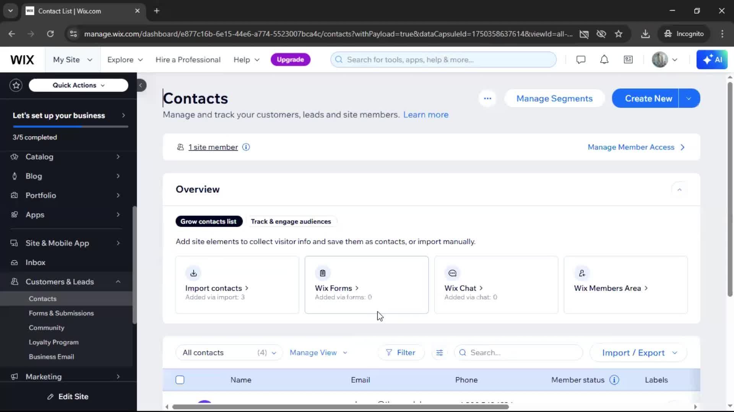Open the My Site dropdown

point(73,60)
